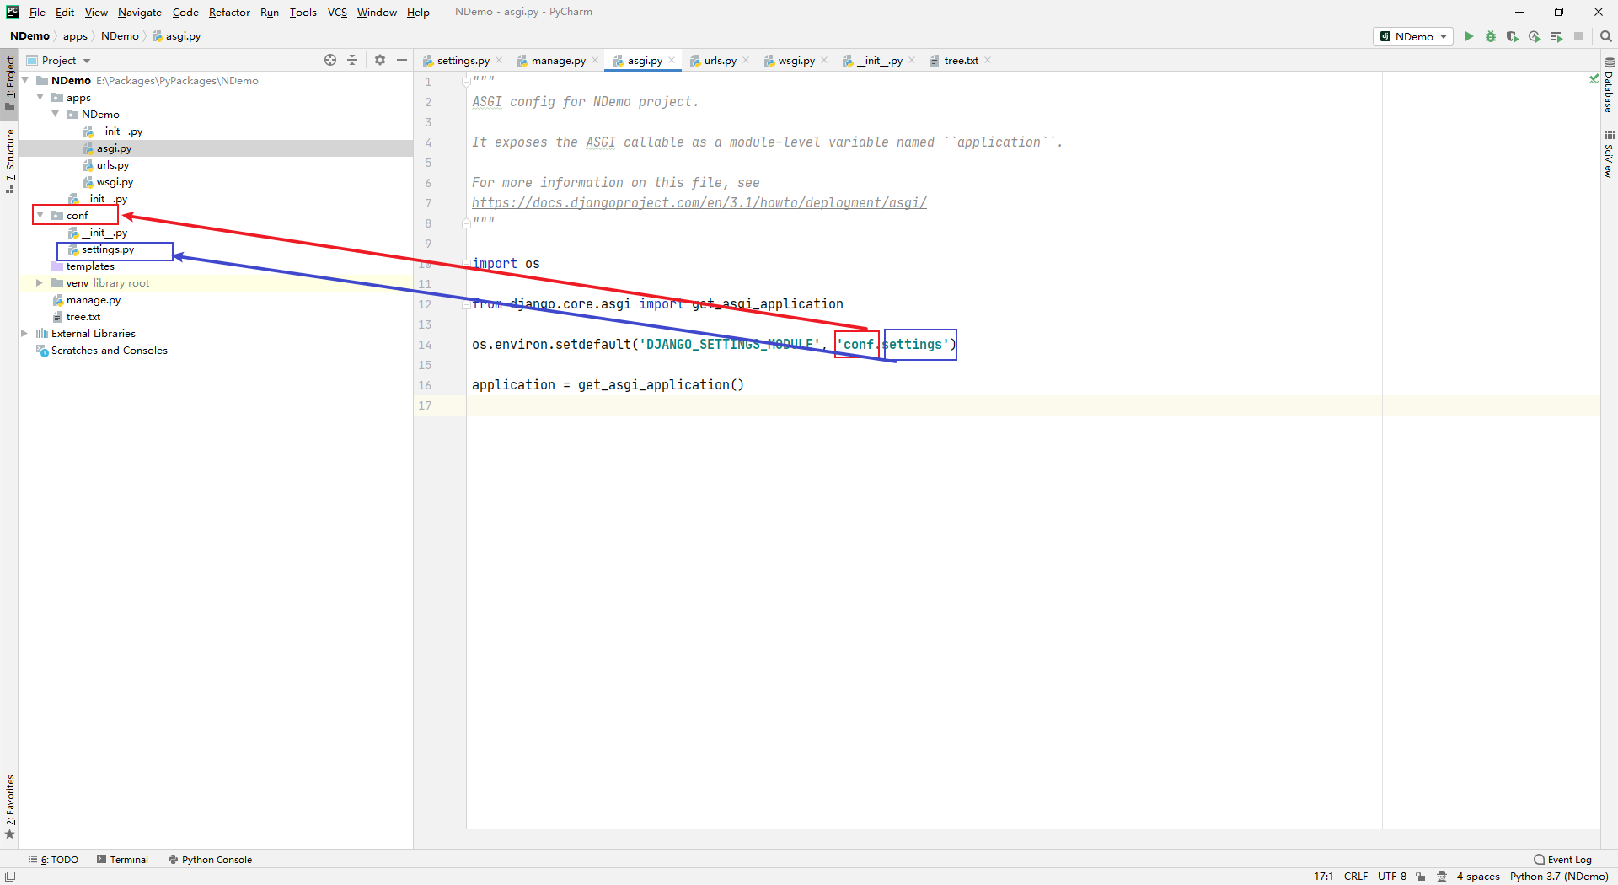The width and height of the screenshot is (1618, 885).
Task: Collapse all in Project panel
Action: 352,60
